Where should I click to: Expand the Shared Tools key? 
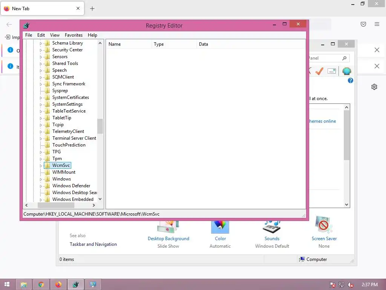pos(41,63)
